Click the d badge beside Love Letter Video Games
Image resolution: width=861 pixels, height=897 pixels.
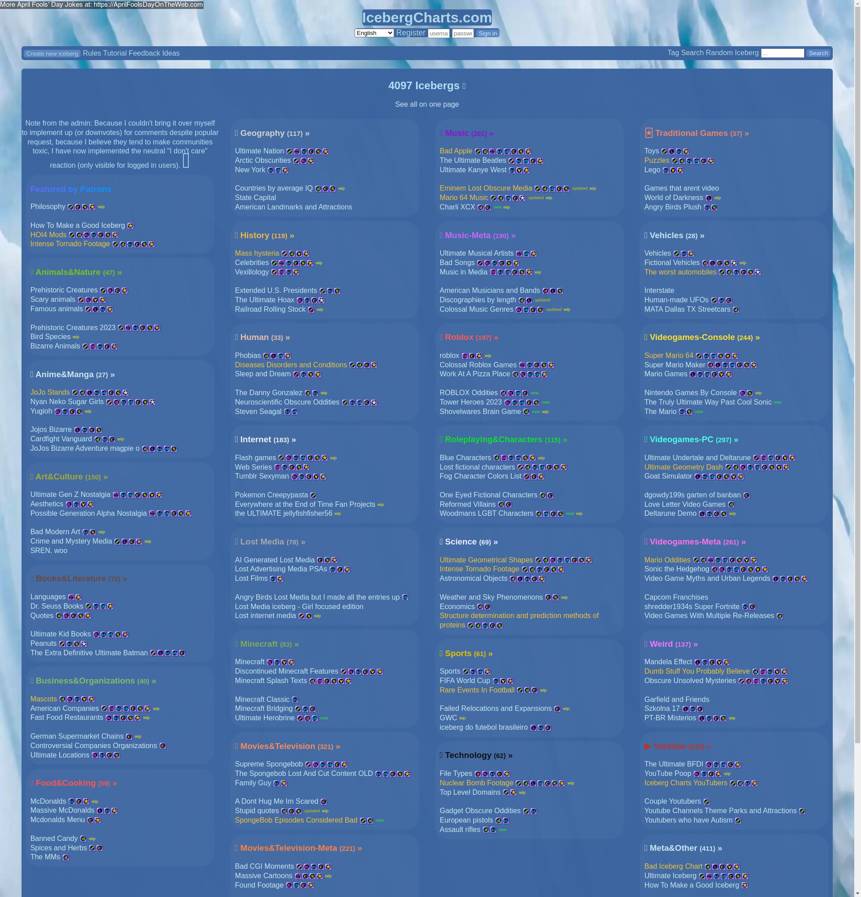[x=731, y=505]
